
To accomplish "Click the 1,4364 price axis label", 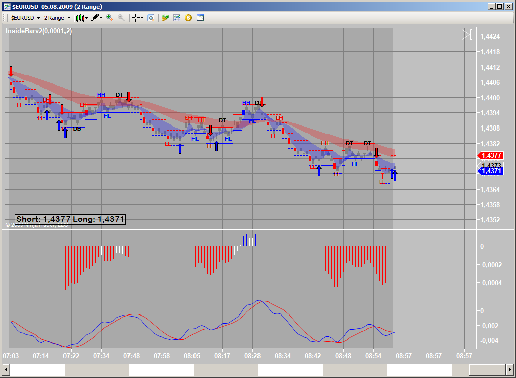I will click(x=490, y=190).
